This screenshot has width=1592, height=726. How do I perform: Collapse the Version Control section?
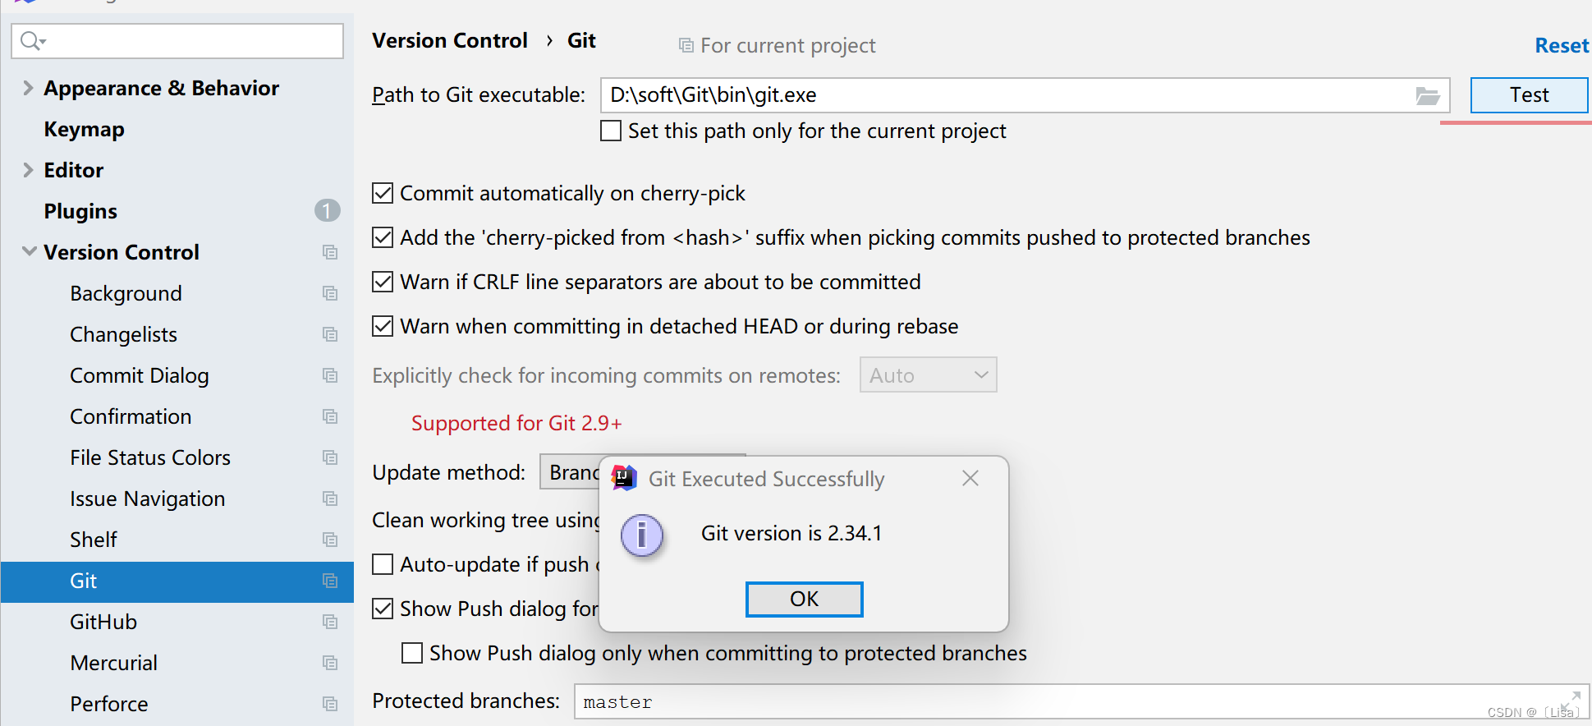[x=27, y=251]
